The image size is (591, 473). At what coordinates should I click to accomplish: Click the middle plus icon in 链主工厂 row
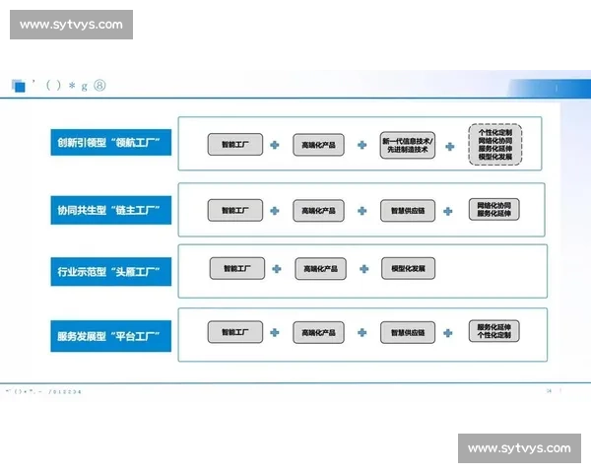click(x=362, y=210)
